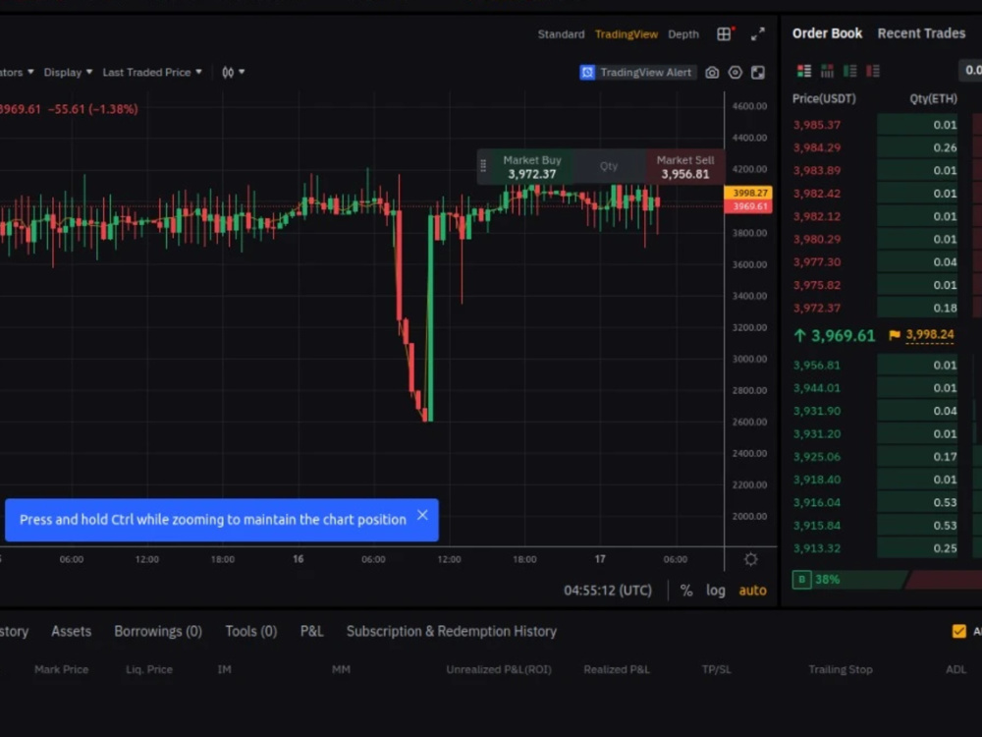
Task: Select the TradingView chart tab
Action: (x=627, y=34)
